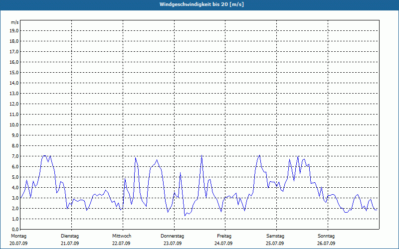The height and width of the screenshot is (249, 399).
Task: Click the '3,0' axis label
Action: (15, 198)
